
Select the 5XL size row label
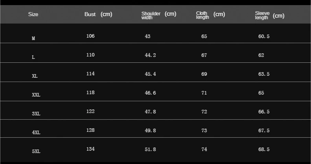(x=36, y=151)
